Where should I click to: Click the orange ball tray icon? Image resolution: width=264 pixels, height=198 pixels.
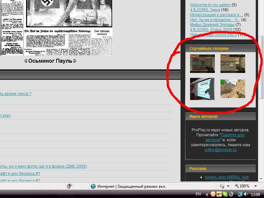click(213, 194)
